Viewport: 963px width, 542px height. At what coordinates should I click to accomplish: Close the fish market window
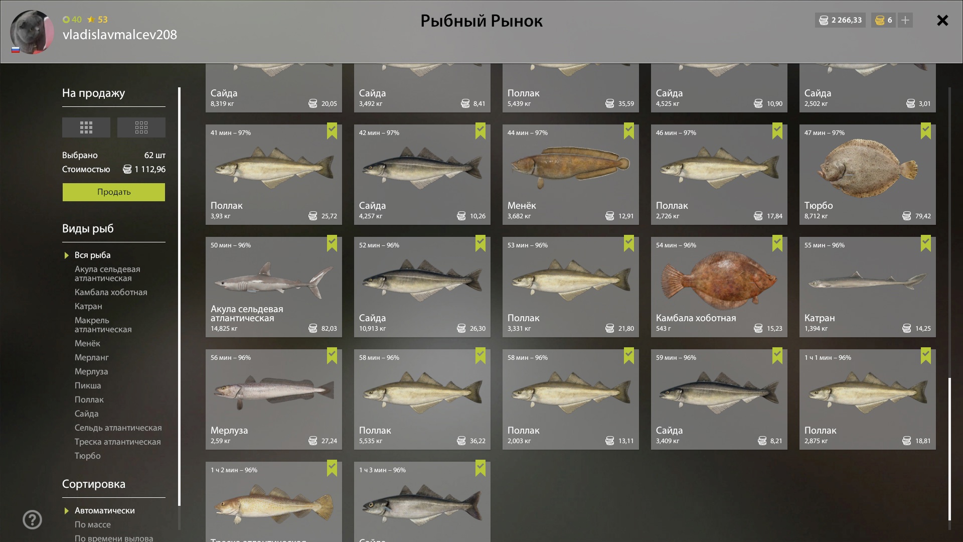(942, 20)
